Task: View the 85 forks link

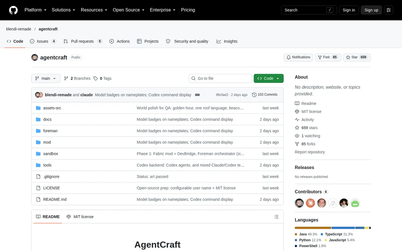Action: click(x=305, y=144)
